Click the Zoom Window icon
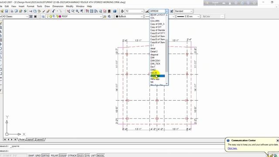This screenshot has width=279, height=157. [x=78, y=11]
